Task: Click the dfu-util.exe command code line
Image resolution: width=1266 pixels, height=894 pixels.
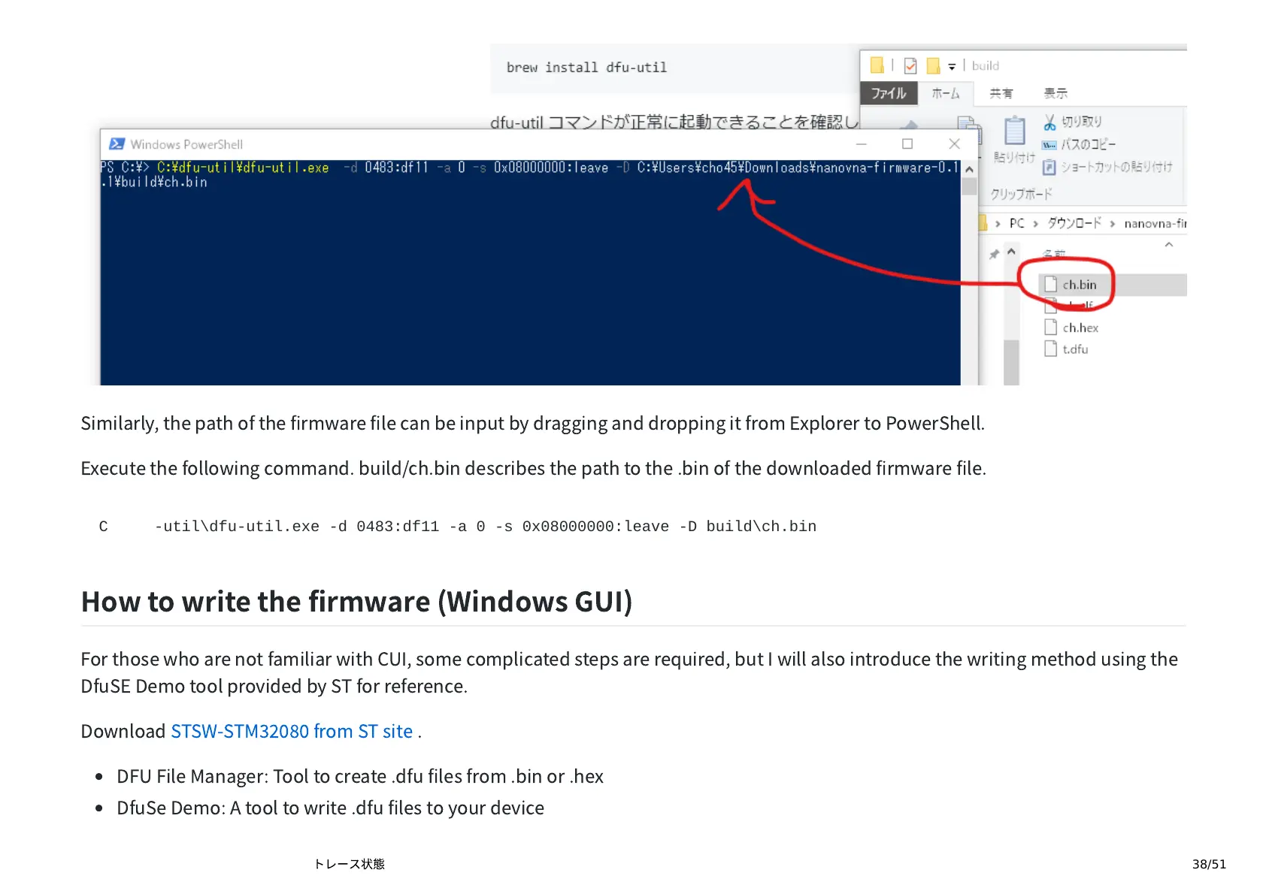Action: coord(458,527)
